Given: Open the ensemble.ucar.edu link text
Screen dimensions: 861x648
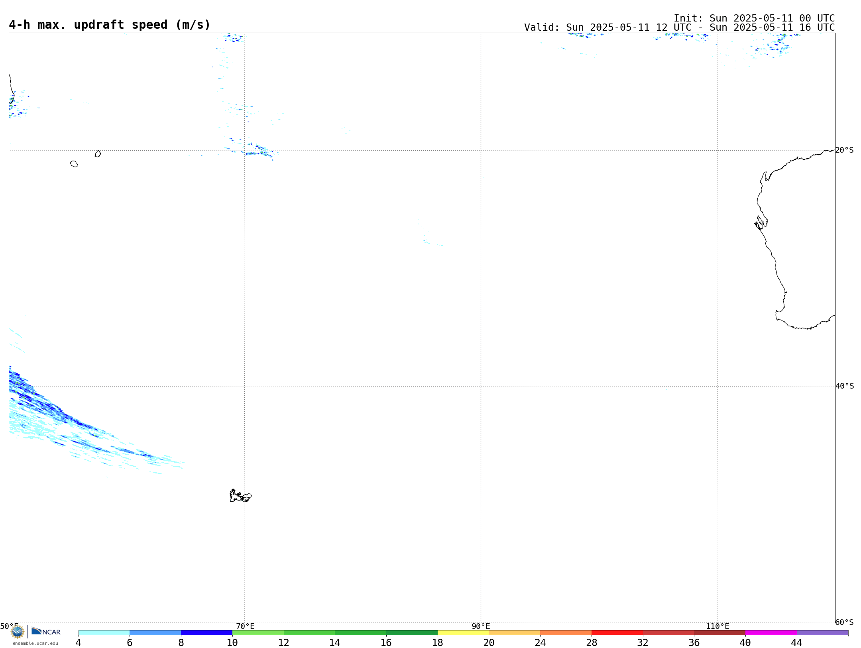Looking at the screenshot, I should point(35,643).
